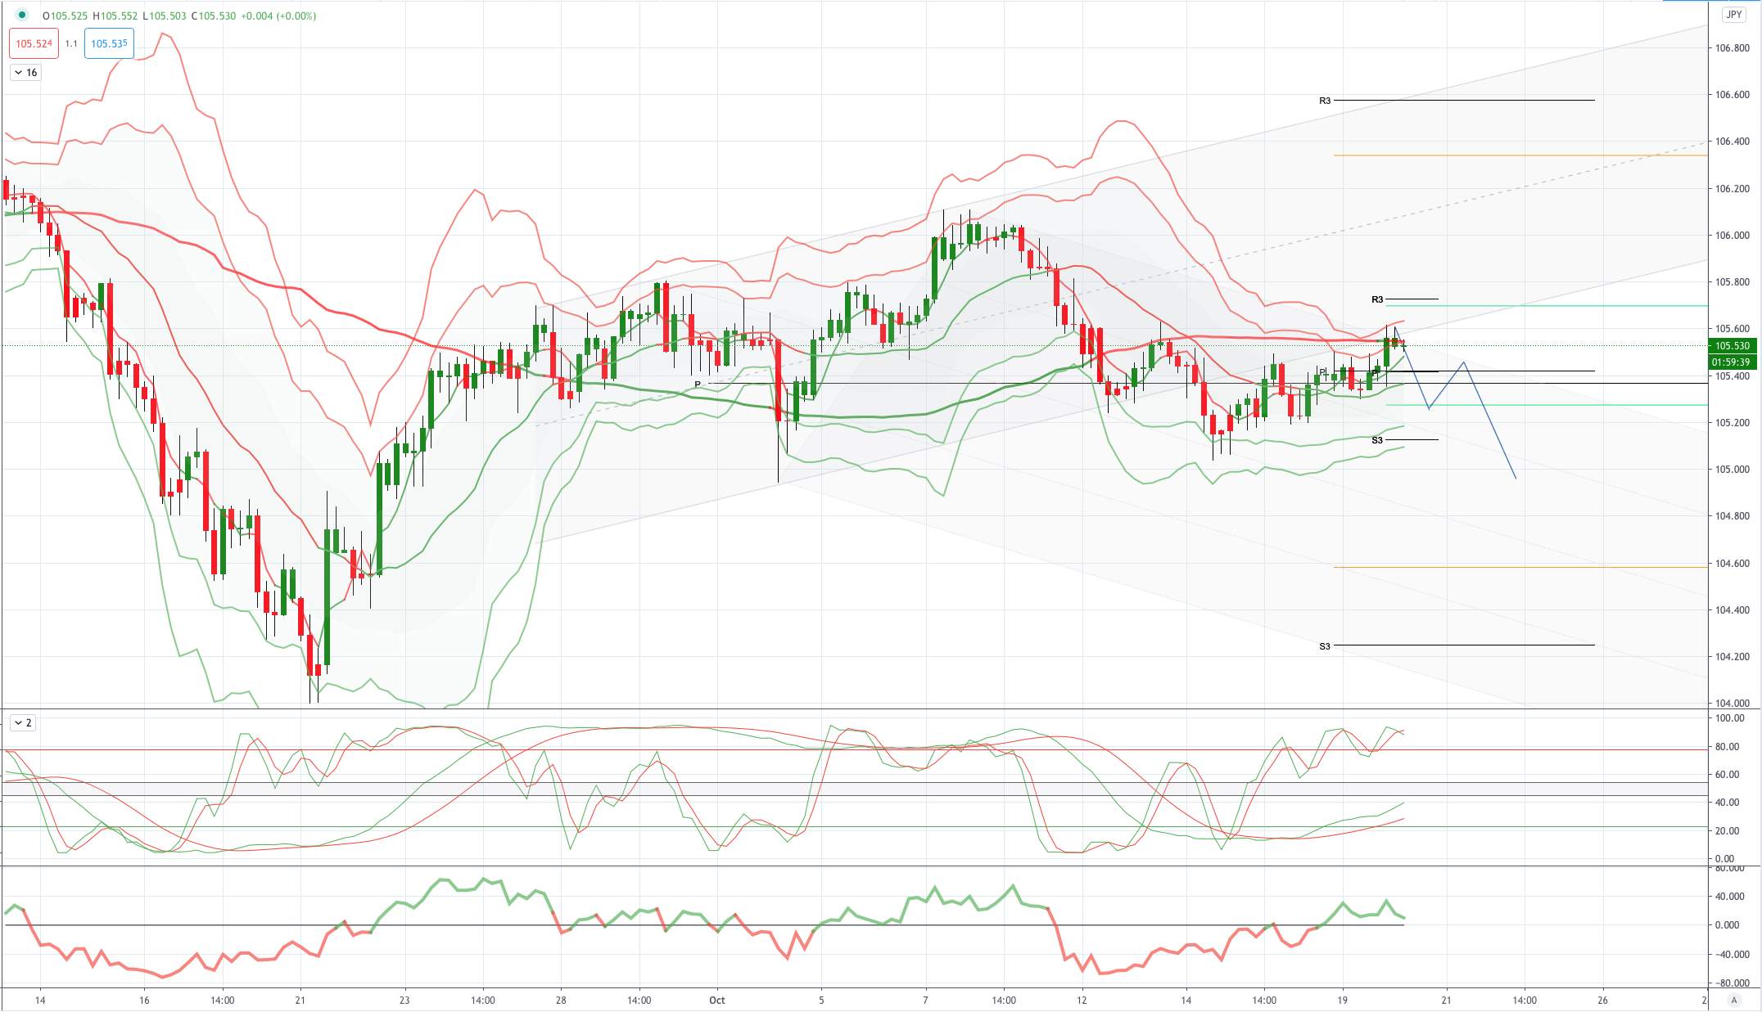
Task: Click the green market status dot
Action: [21, 16]
